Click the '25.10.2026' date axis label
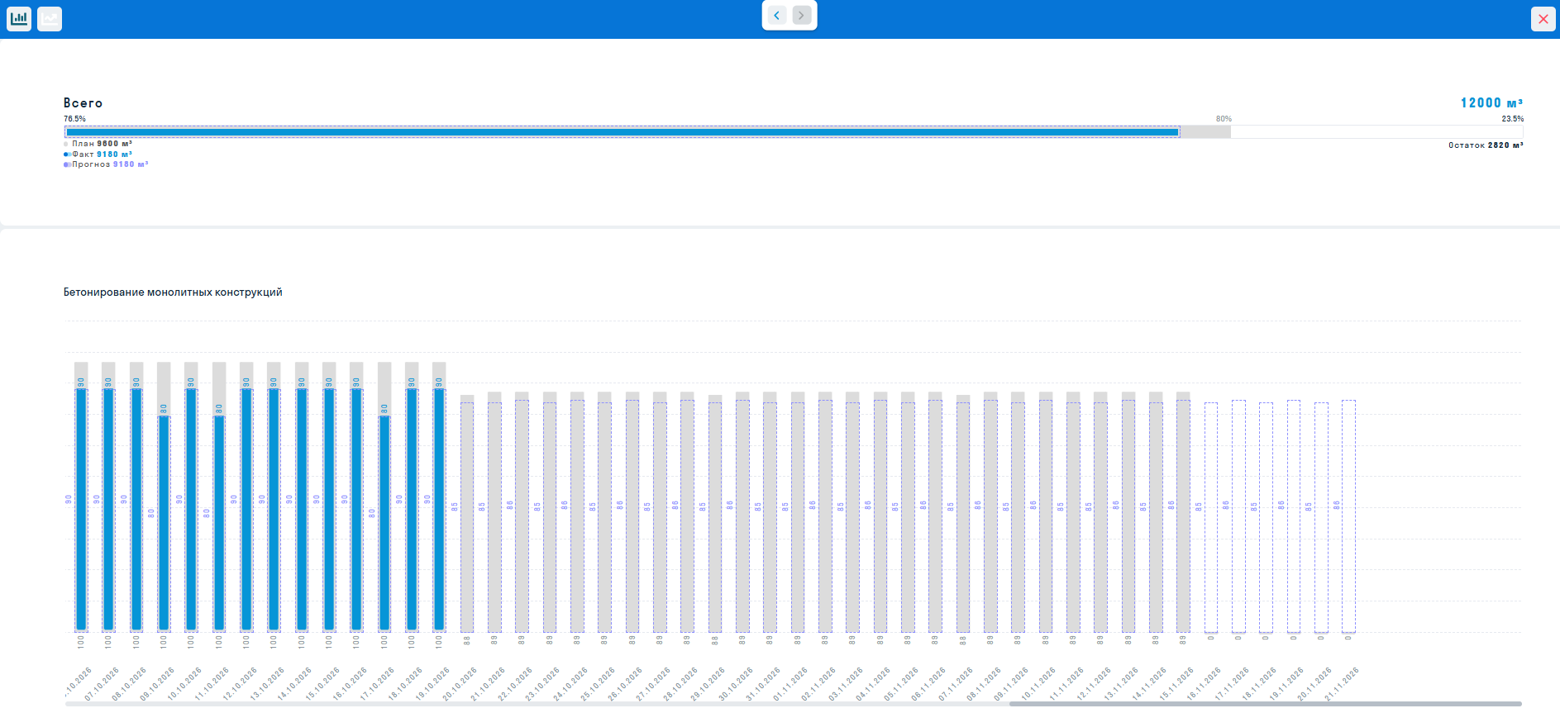 point(597,685)
